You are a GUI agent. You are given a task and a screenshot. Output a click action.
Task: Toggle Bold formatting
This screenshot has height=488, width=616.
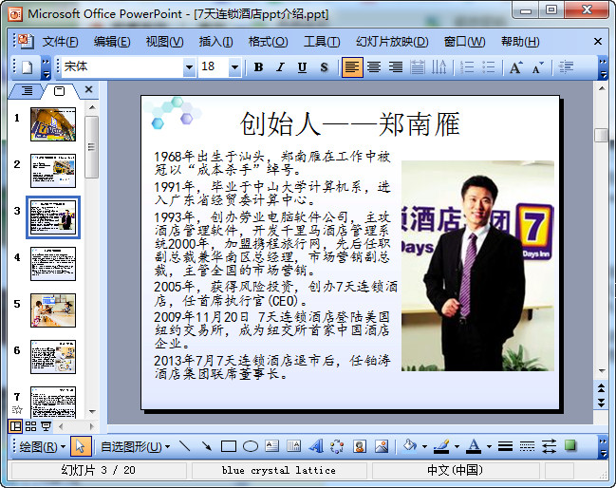click(258, 67)
